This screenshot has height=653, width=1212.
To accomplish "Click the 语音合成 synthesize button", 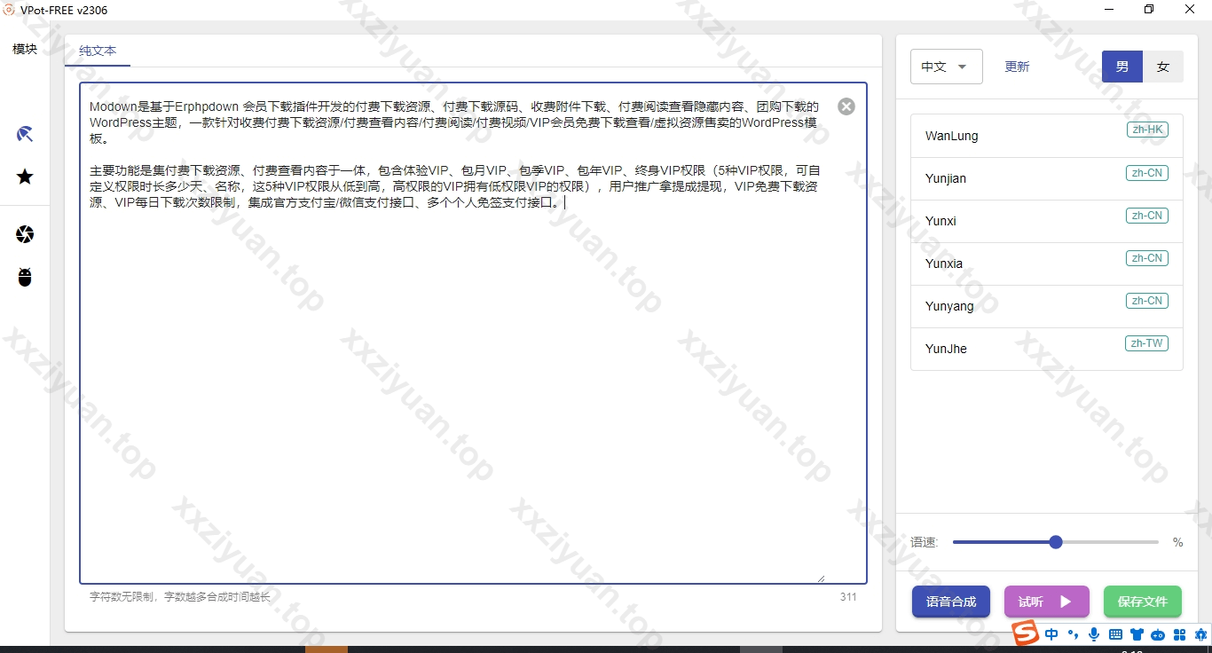I will pos(951,602).
